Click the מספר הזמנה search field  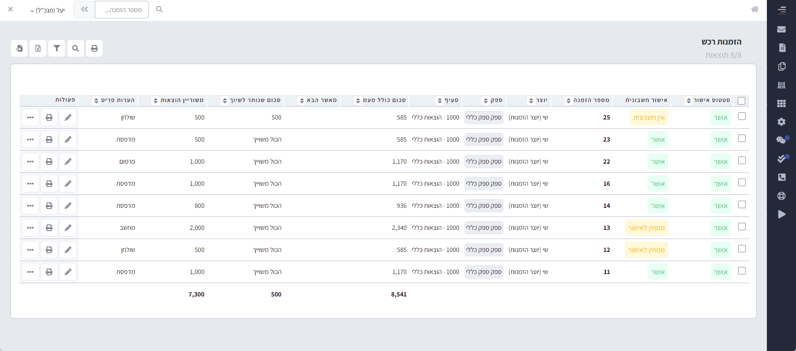[x=122, y=10]
